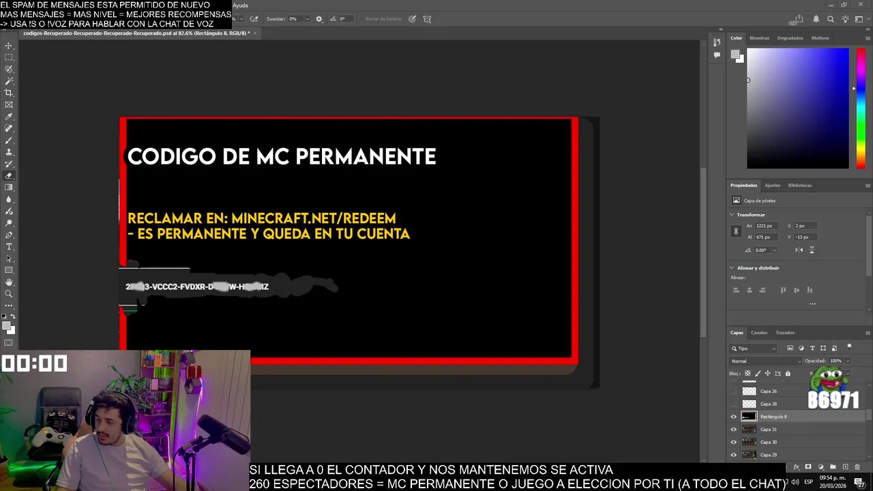
Task: Select the Brush tool
Action: 9,140
